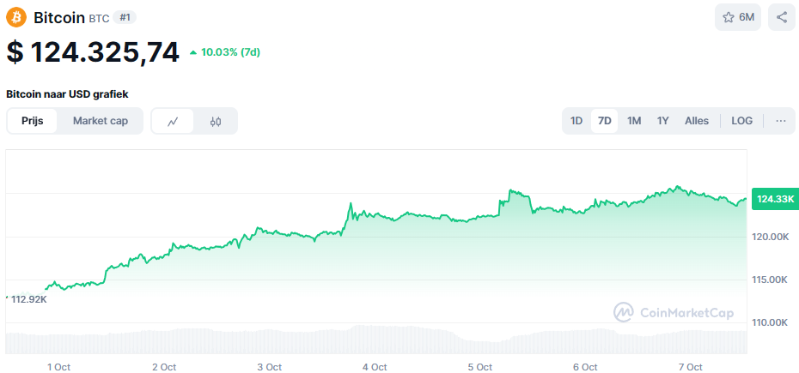Viewport: 799px width, 373px height.
Task: Click the 5 Oct date label
Action: [480, 367]
